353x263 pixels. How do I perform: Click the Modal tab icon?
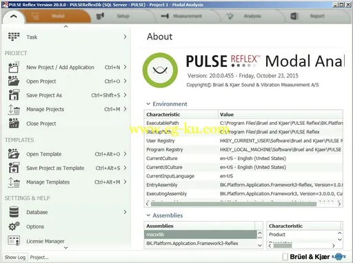(x=35, y=16)
